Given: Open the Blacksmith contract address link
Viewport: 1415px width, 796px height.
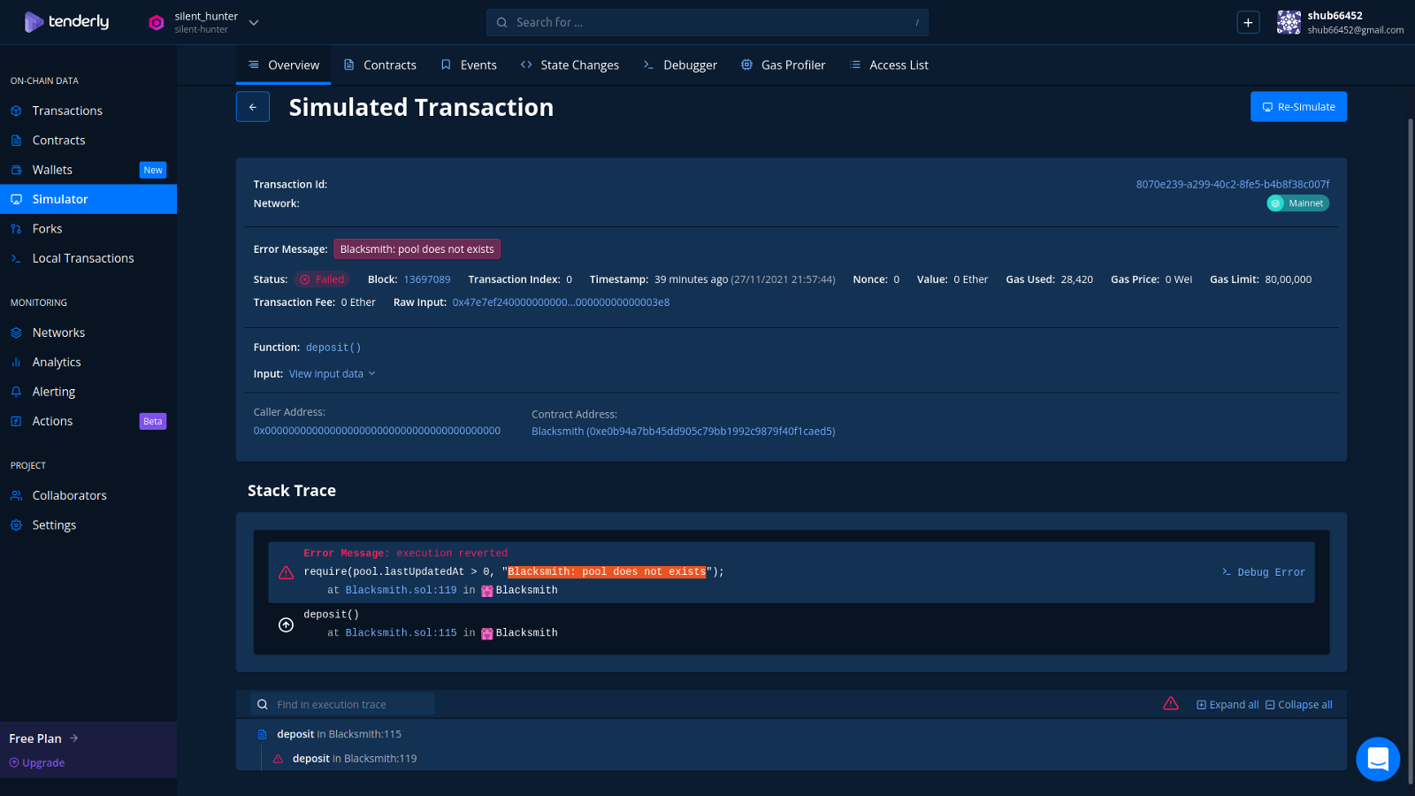Looking at the screenshot, I should coord(683,432).
